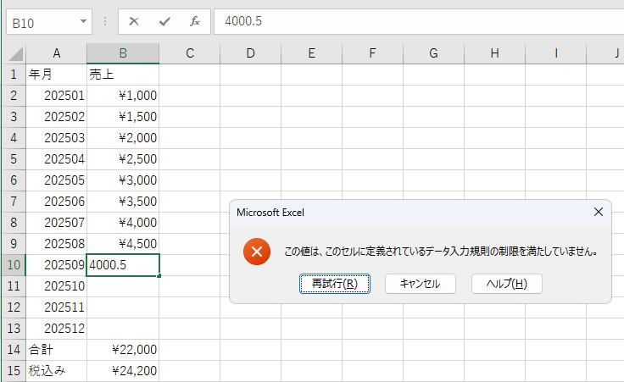Click the Microsoft Excel dialog title
Viewport: 624px width, 382px height.
[x=270, y=213]
